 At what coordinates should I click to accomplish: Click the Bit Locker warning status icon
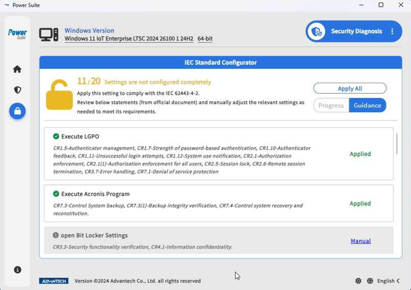point(56,235)
